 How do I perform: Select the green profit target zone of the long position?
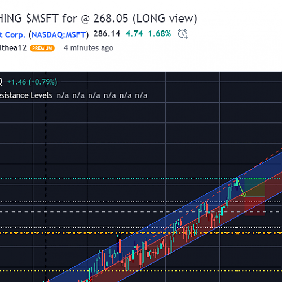(255, 187)
